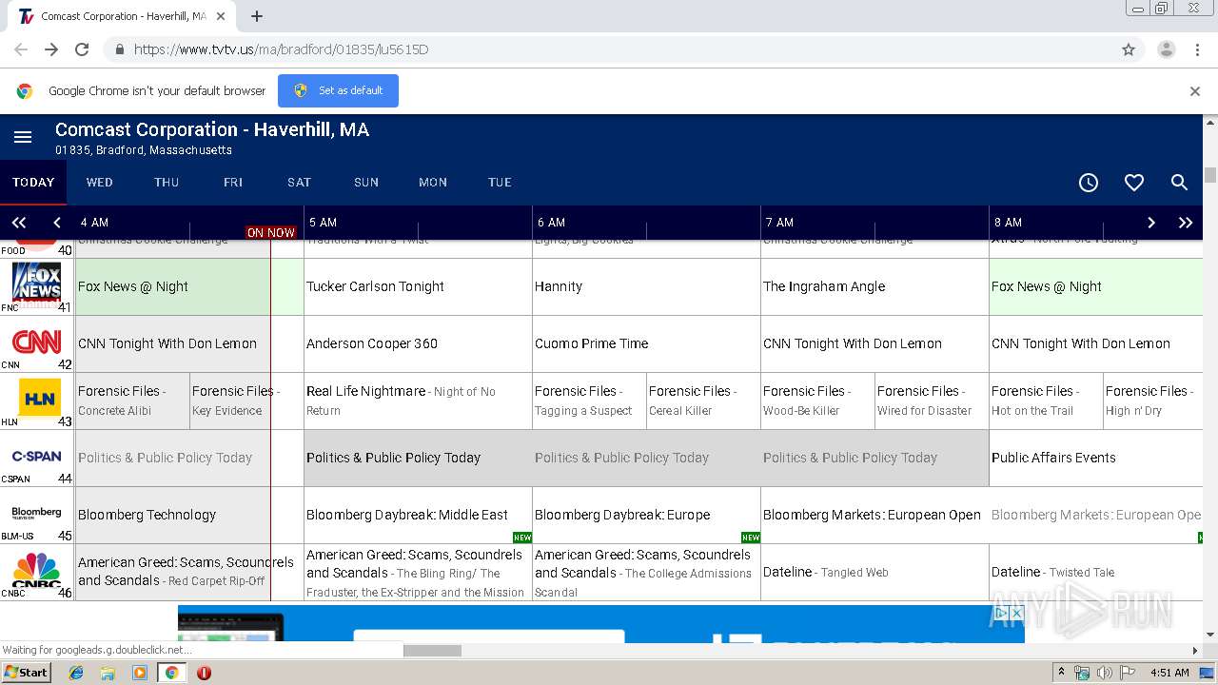Image resolution: width=1218 pixels, height=685 pixels.
Task: Open American Greed Red Carpet Rip-Off
Action: (189, 572)
